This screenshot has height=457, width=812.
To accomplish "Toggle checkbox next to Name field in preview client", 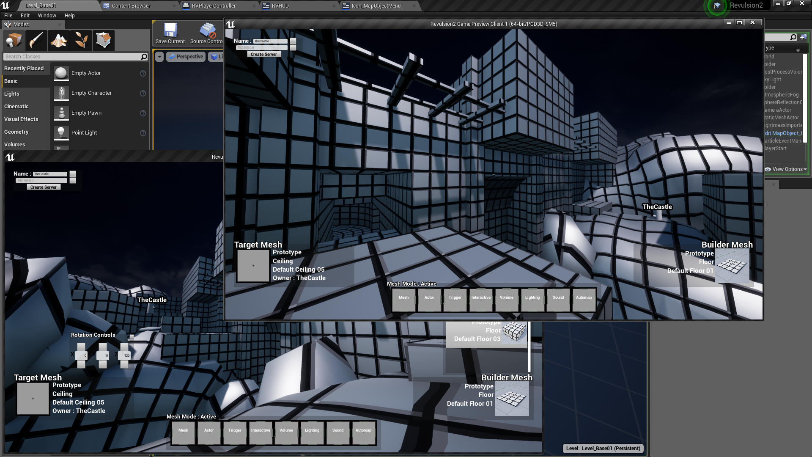I will tap(293, 41).
